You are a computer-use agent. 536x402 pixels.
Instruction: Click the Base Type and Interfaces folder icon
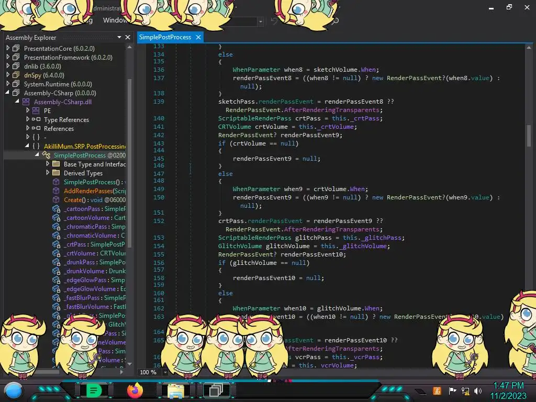tap(56, 164)
